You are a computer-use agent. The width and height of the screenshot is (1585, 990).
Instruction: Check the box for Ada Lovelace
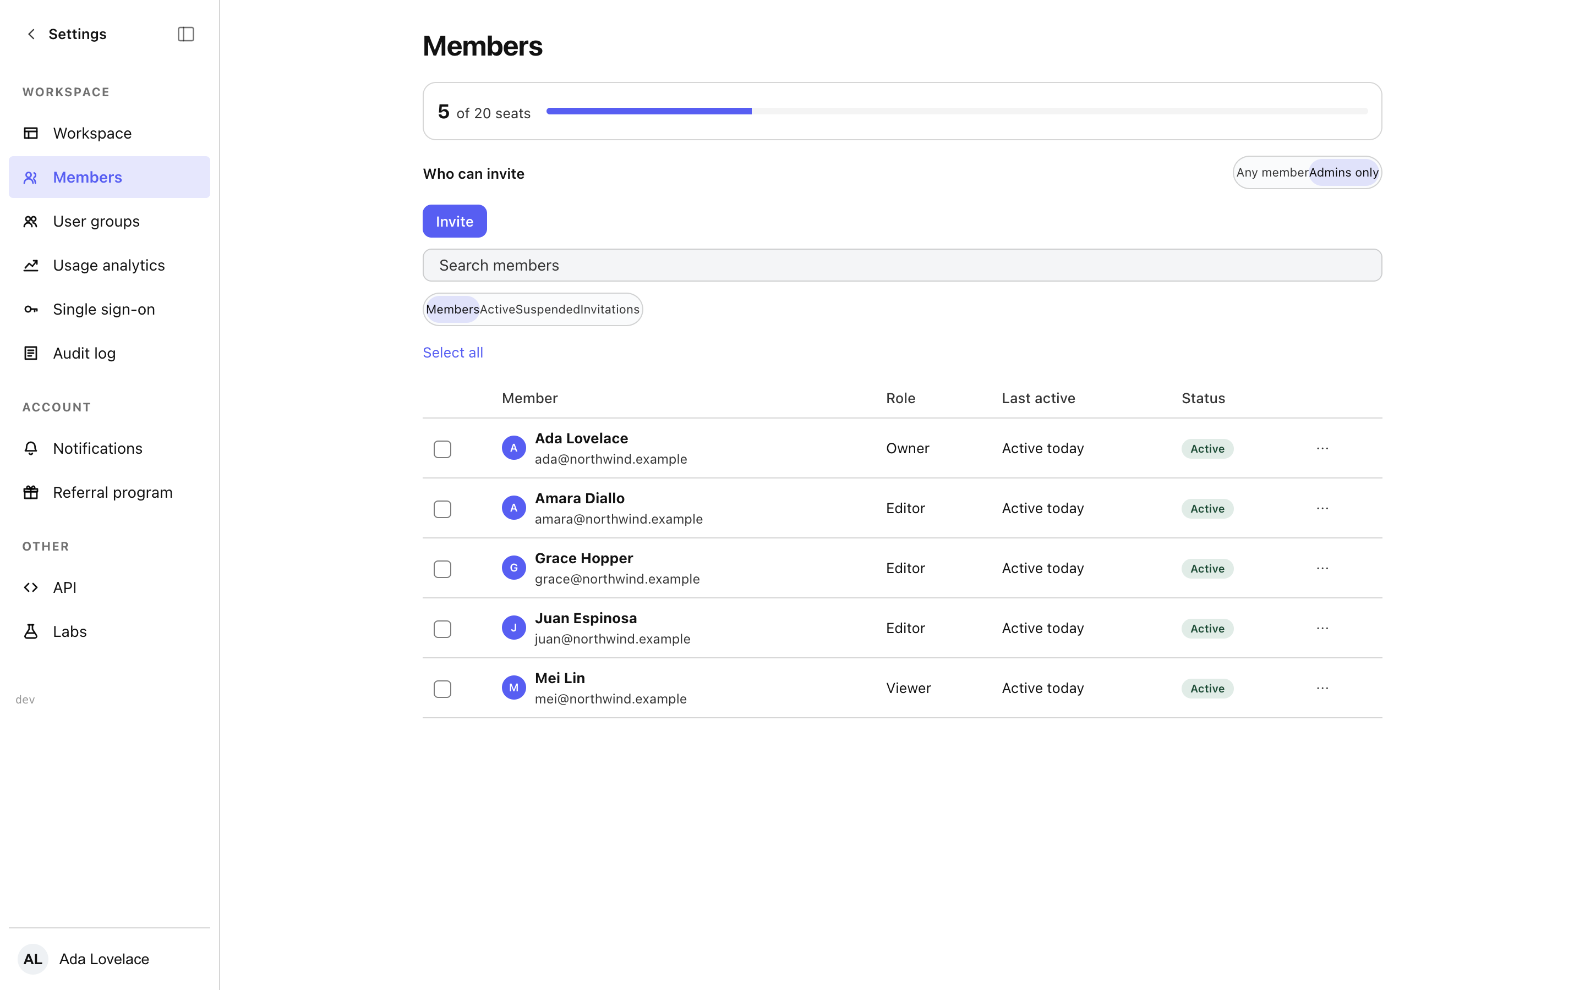(x=442, y=449)
